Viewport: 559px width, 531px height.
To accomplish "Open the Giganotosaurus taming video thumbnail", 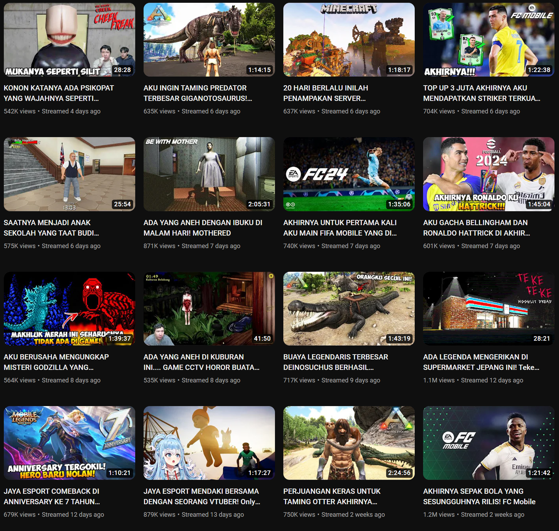I will tap(209, 40).
